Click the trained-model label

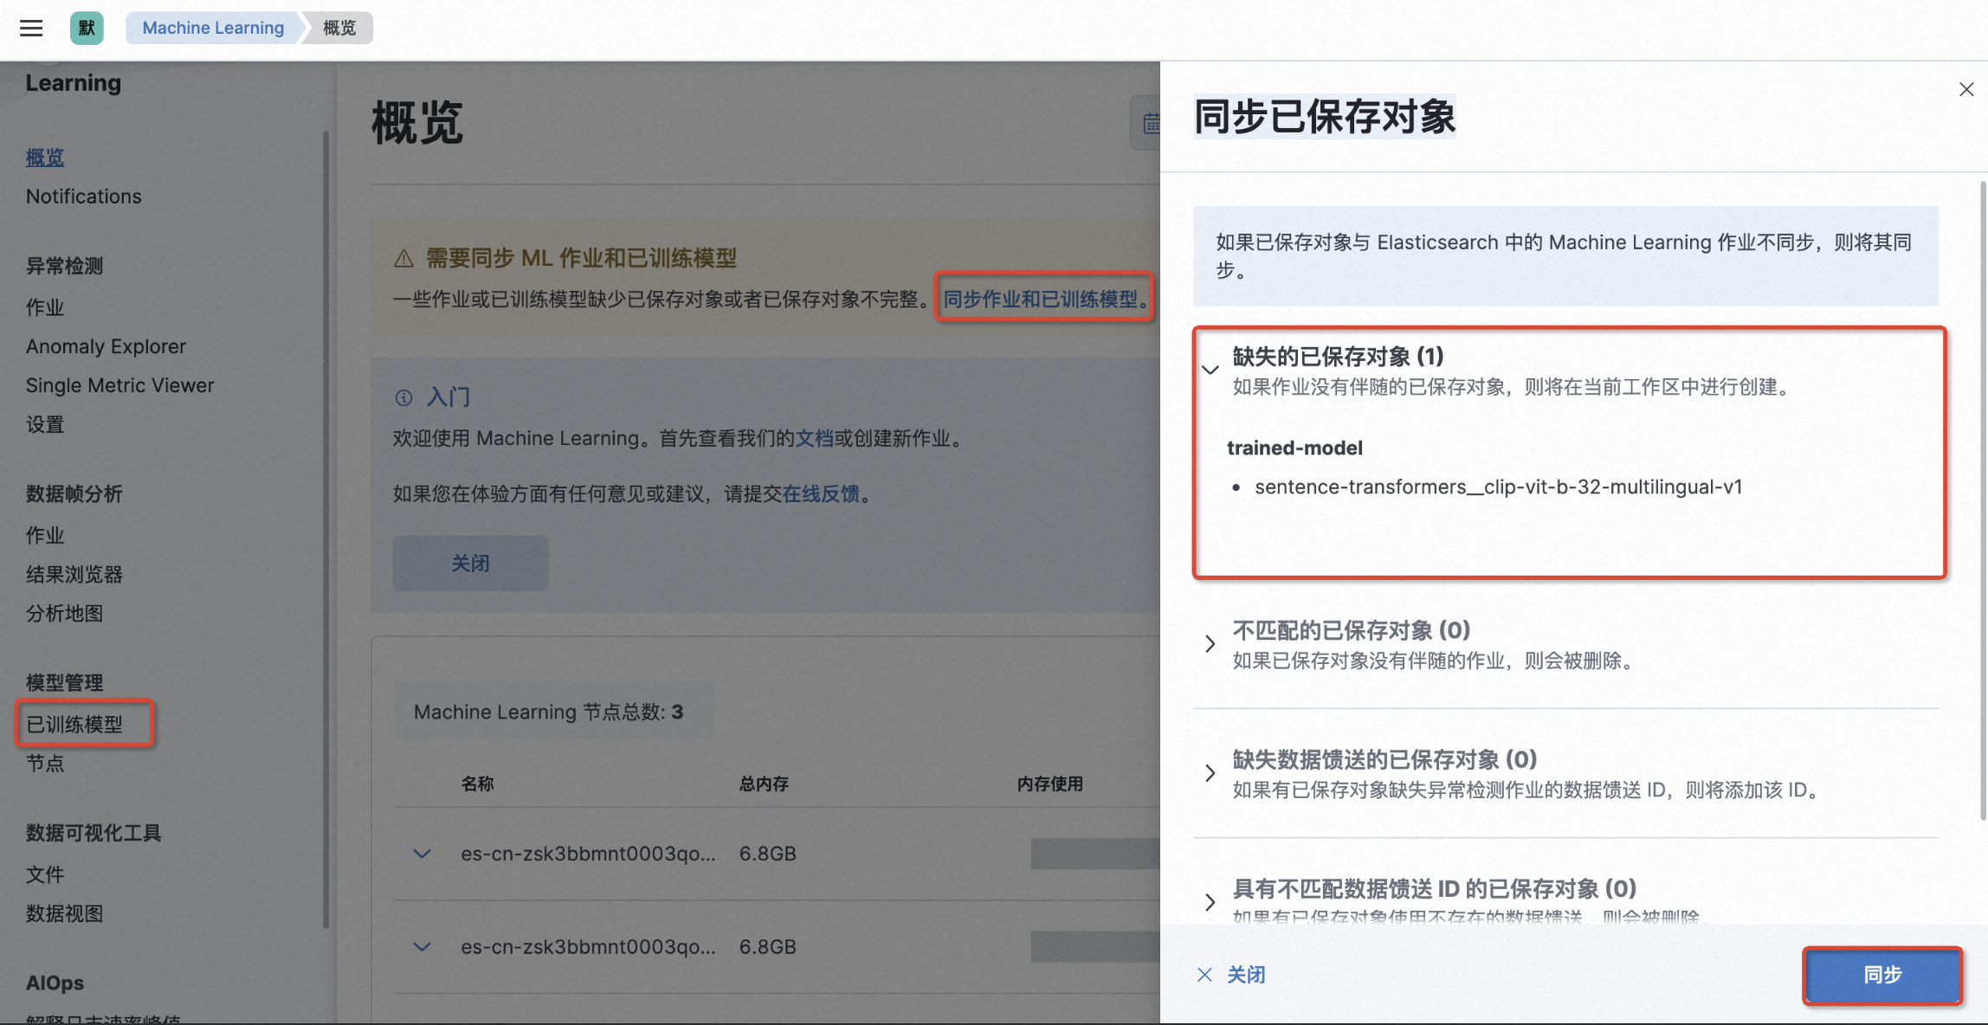(1294, 448)
